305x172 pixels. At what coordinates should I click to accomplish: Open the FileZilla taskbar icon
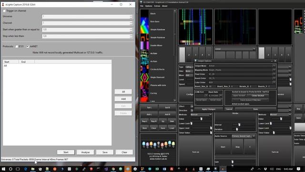point(172,169)
